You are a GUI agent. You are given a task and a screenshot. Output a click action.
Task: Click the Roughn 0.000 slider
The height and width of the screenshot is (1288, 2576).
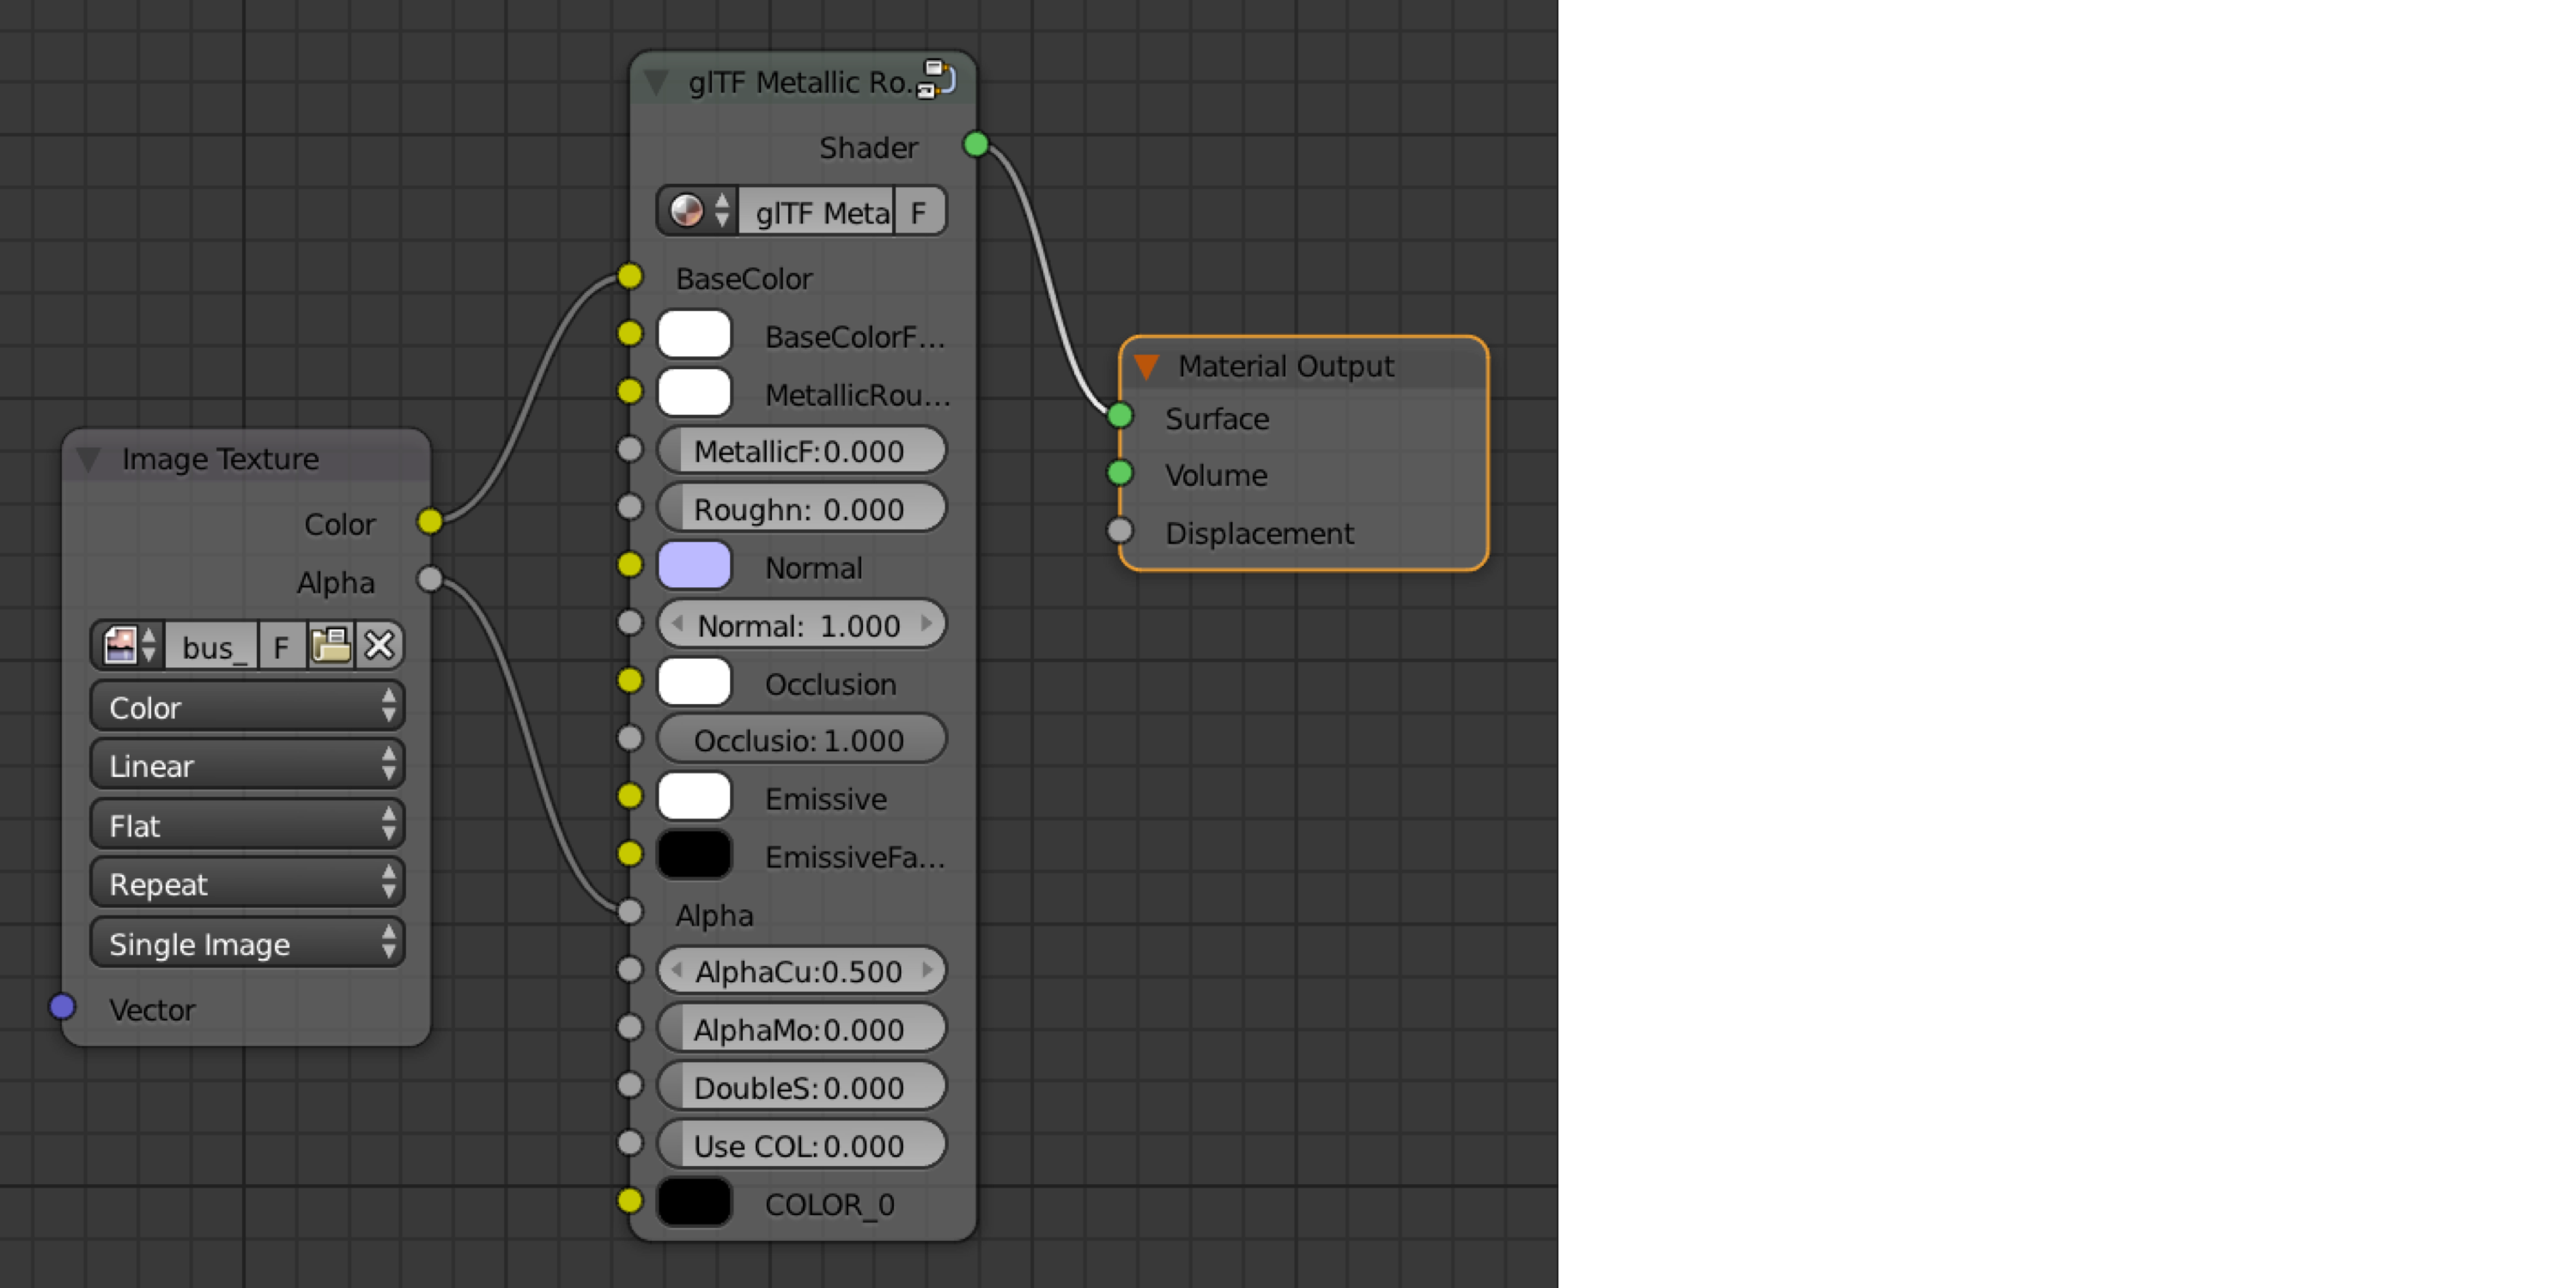[x=801, y=508]
